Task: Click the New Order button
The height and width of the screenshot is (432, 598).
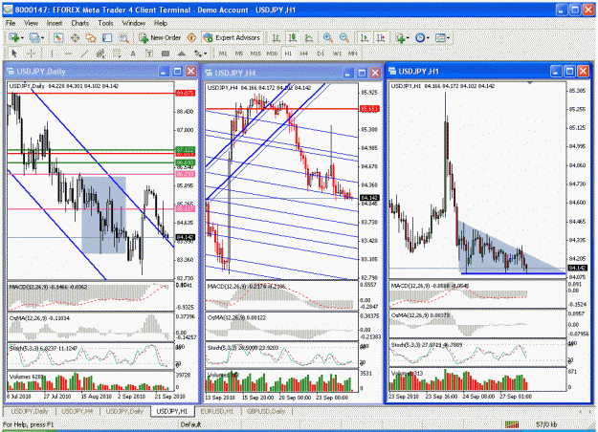Action: [160, 37]
